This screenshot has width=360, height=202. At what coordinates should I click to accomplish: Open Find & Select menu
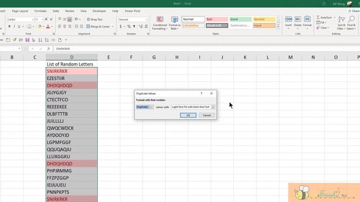point(351,23)
